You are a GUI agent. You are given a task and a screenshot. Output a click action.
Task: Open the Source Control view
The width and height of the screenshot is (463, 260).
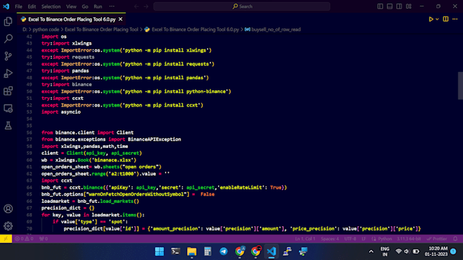[x=8, y=56]
